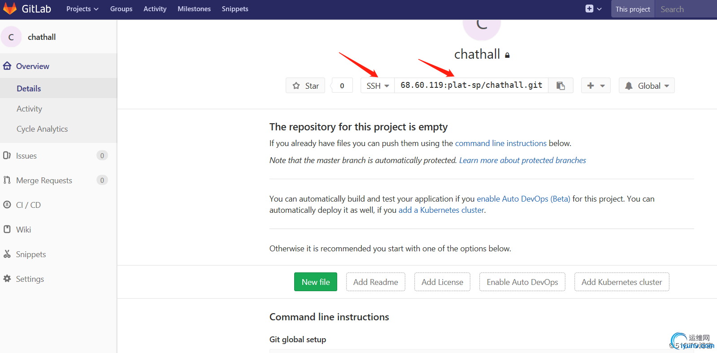The image size is (717, 353).
Task: Expand the Projects dropdown in navbar
Action: (x=83, y=9)
